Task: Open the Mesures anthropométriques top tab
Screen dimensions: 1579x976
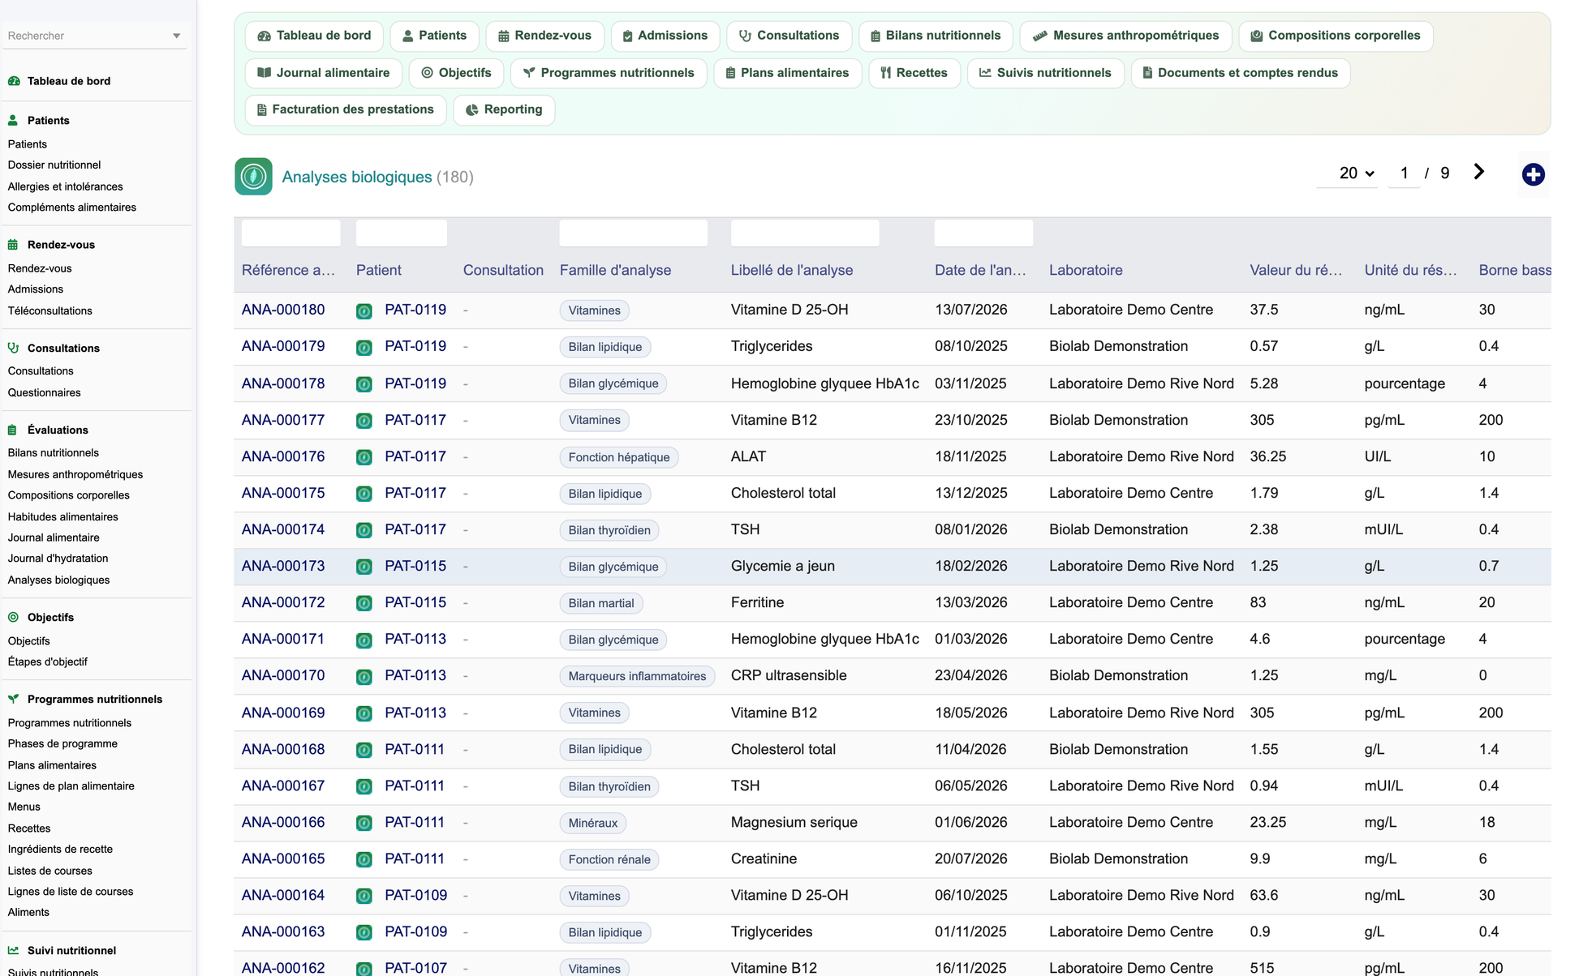Action: 1125,36
